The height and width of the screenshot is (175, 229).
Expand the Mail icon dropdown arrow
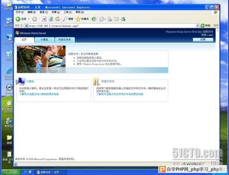pos(105,19)
